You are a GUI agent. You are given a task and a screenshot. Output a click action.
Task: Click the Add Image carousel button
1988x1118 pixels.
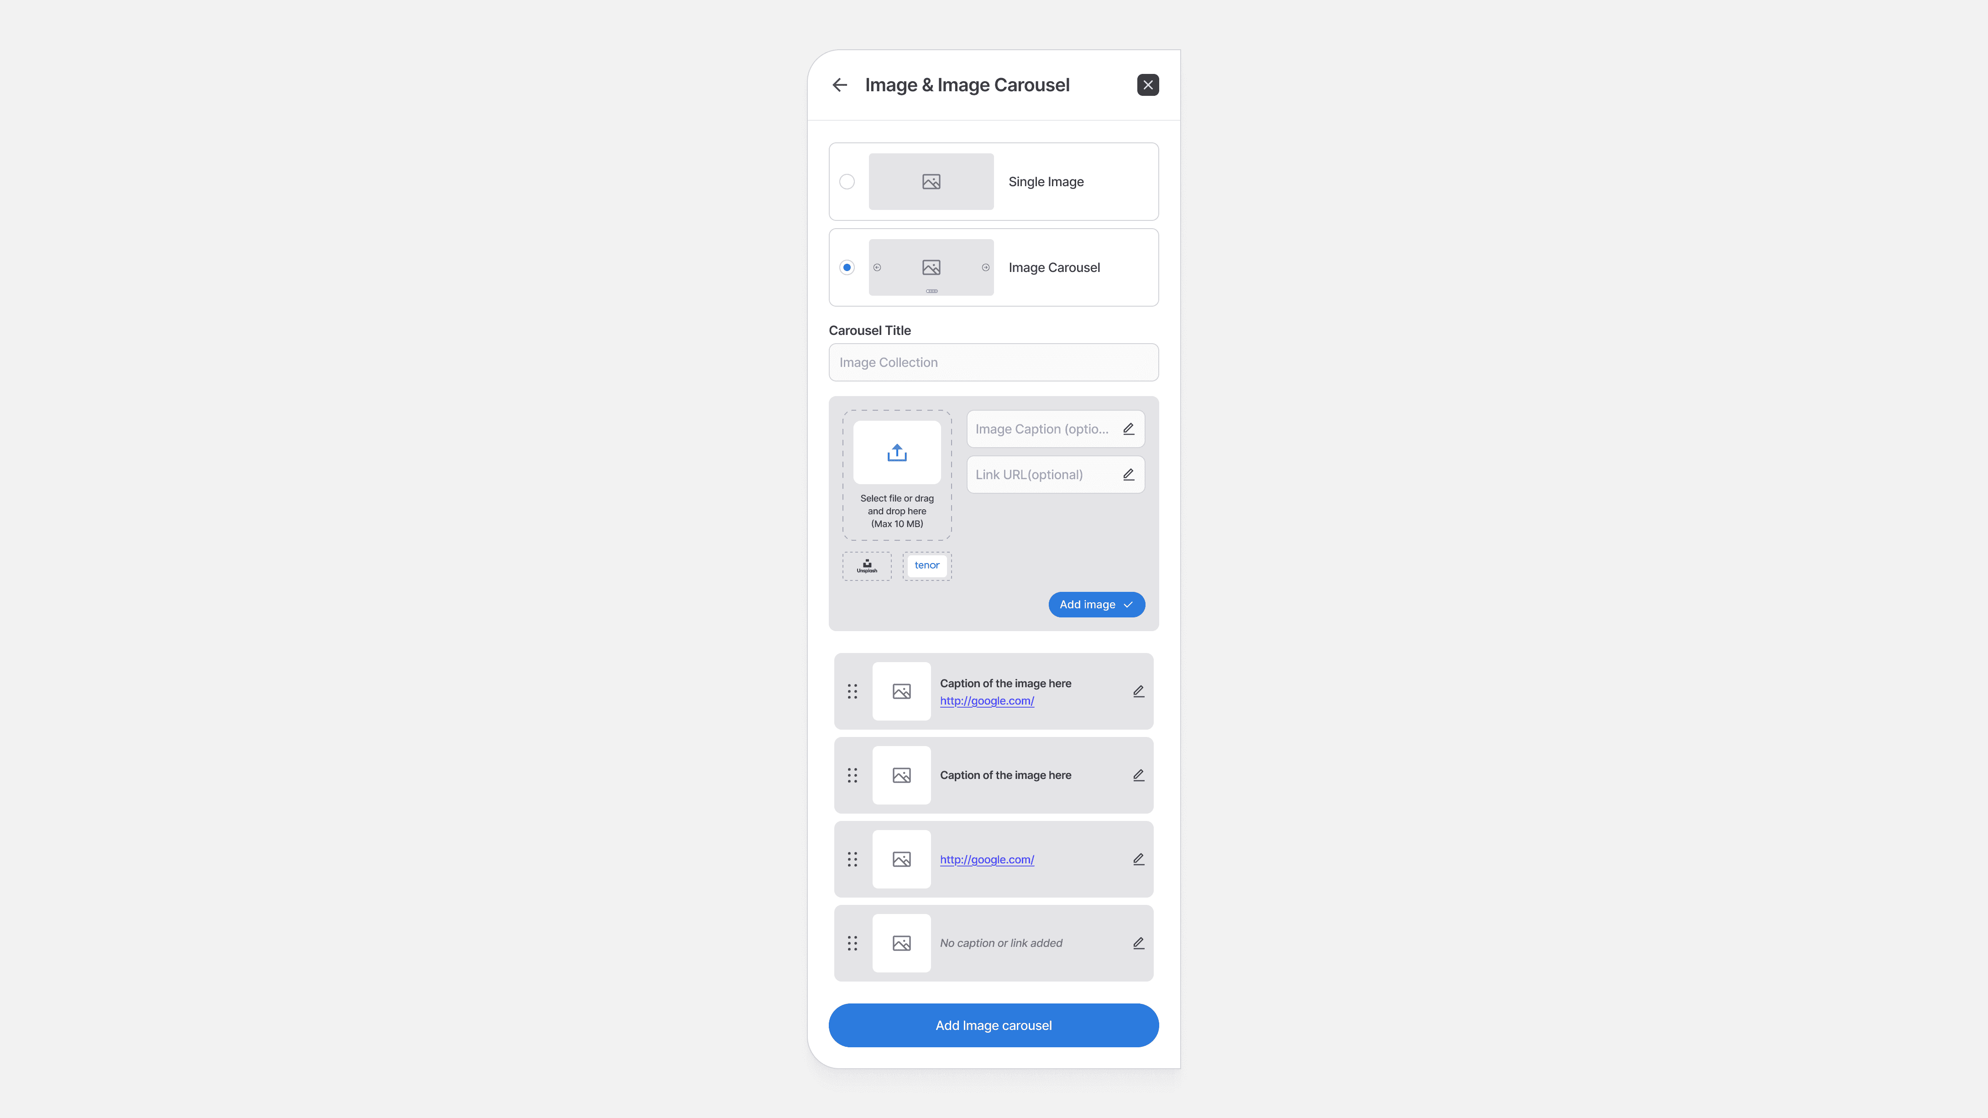tap(993, 1025)
